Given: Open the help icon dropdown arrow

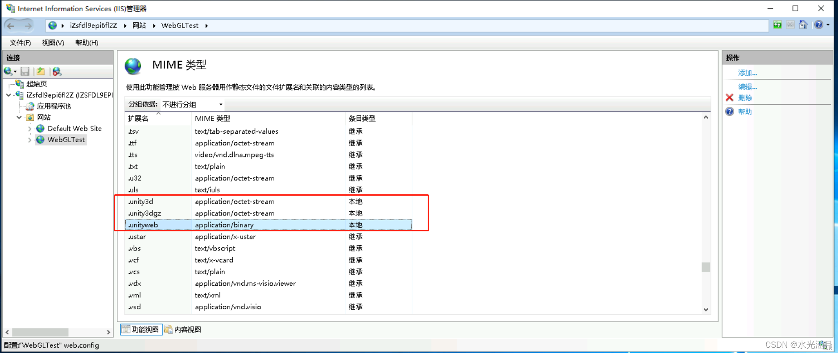Looking at the screenshot, I should (x=828, y=25).
